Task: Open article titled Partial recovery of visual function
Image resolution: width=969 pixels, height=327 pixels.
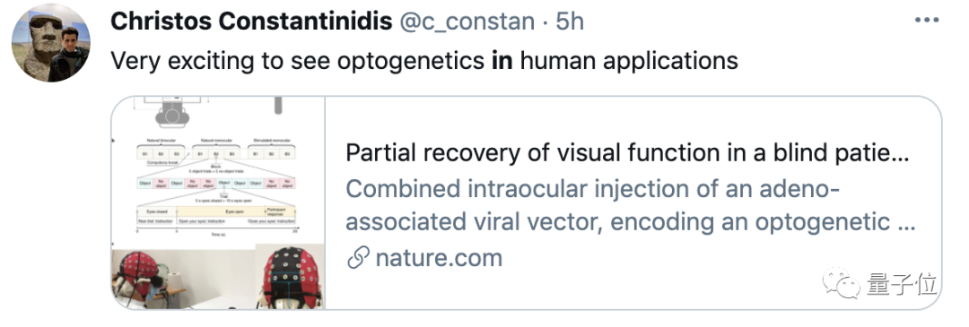Action: pyautogui.click(x=626, y=153)
